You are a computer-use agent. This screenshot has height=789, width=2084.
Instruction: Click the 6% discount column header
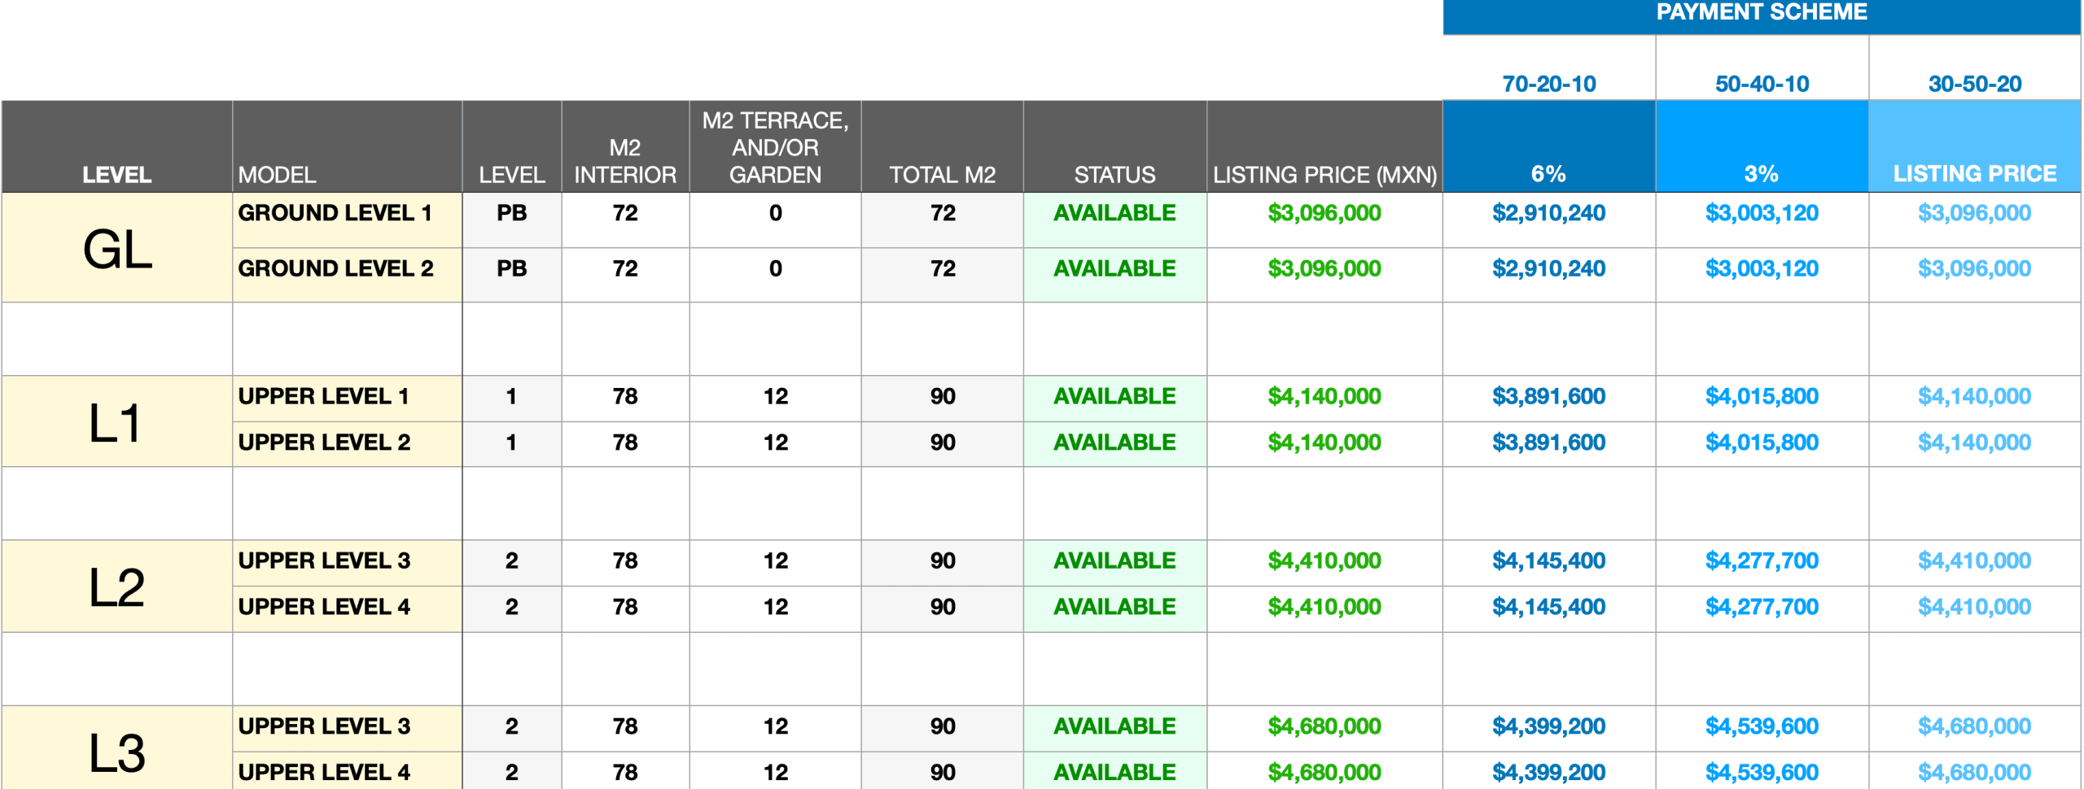(x=1548, y=173)
